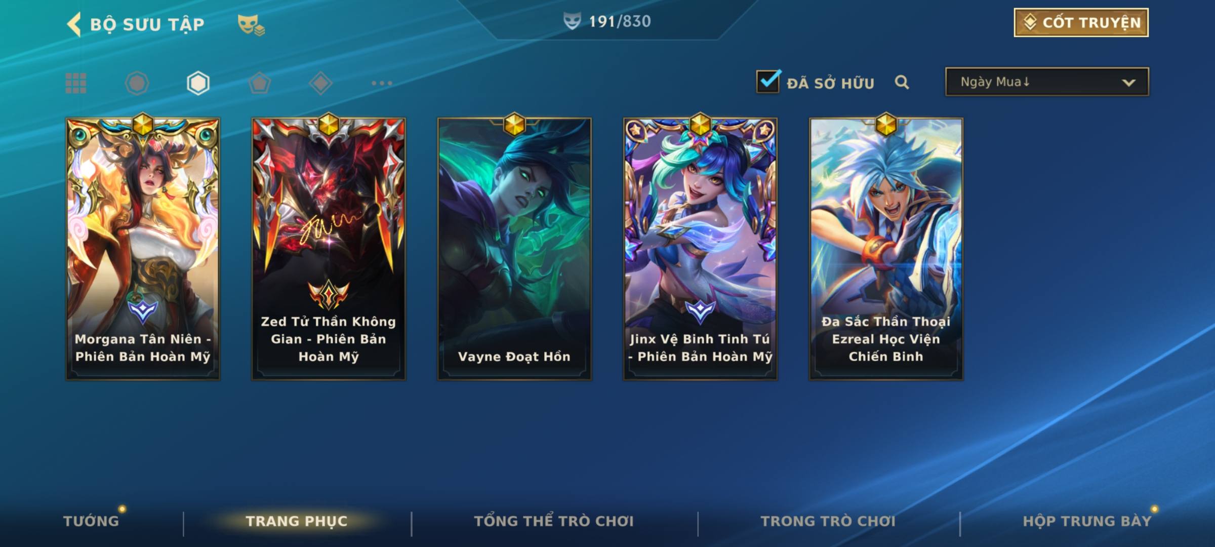Switch to the Tổng Thể Trò Chơi tab

pos(554,521)
